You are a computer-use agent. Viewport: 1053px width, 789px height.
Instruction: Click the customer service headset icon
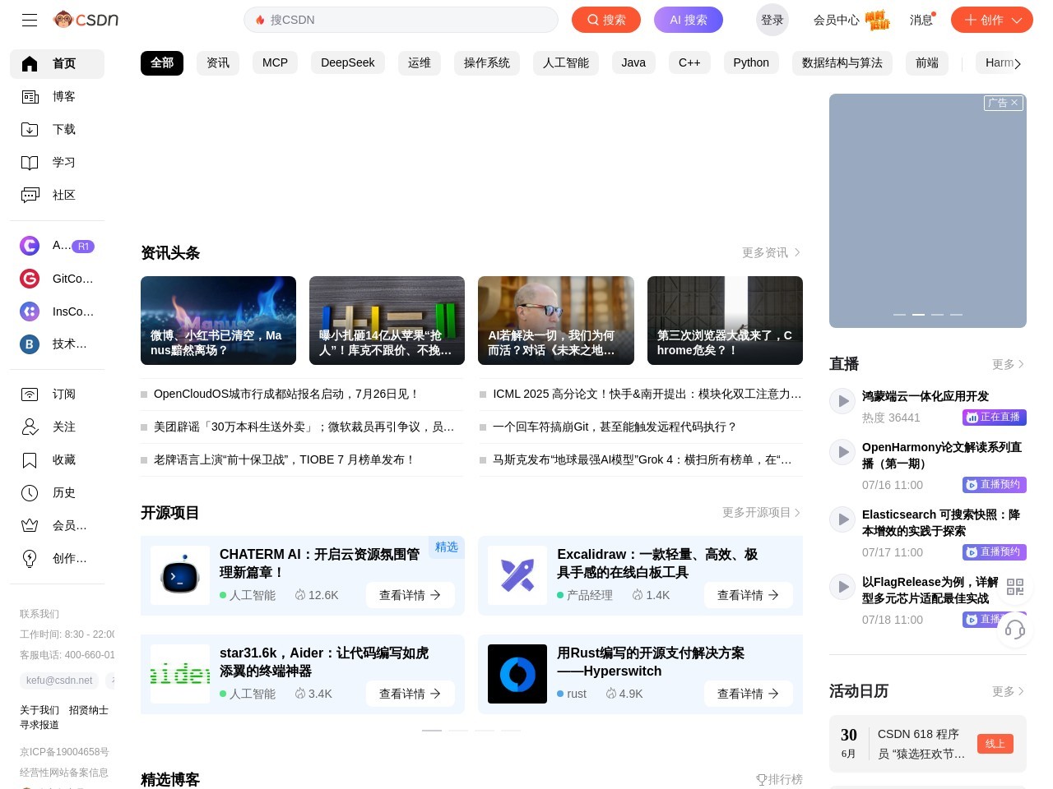1015,630
